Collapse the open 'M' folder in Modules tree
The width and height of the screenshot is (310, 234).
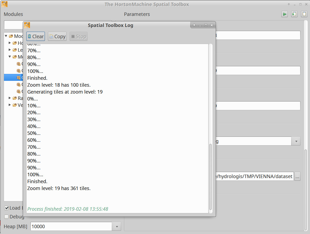(10, 56)
